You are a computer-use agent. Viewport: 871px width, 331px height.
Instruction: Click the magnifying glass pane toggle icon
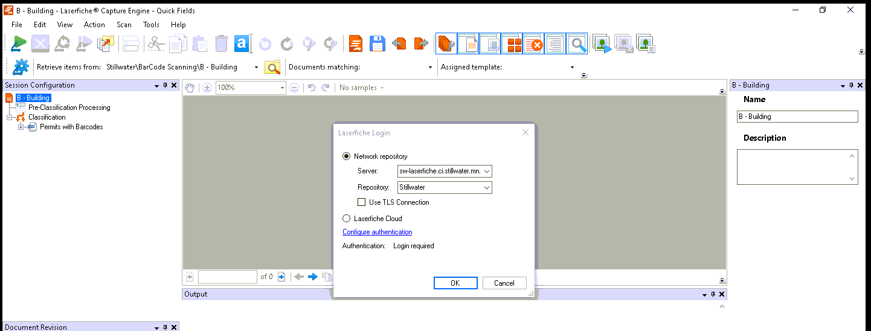[577, 44]
